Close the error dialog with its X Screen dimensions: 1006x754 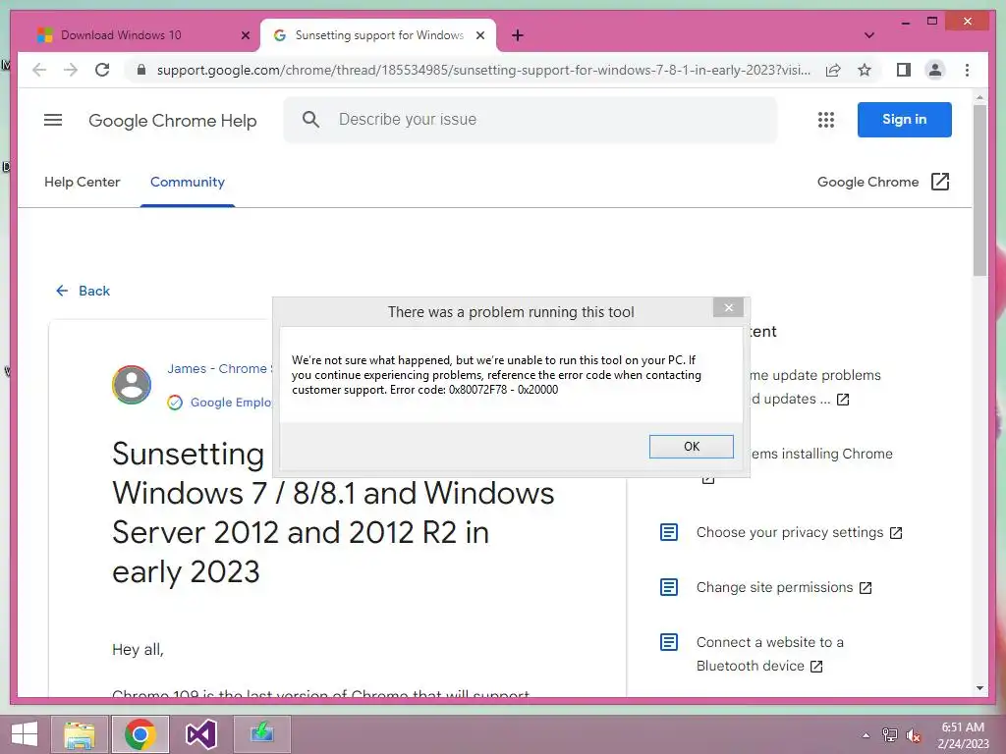click(728, 307)
